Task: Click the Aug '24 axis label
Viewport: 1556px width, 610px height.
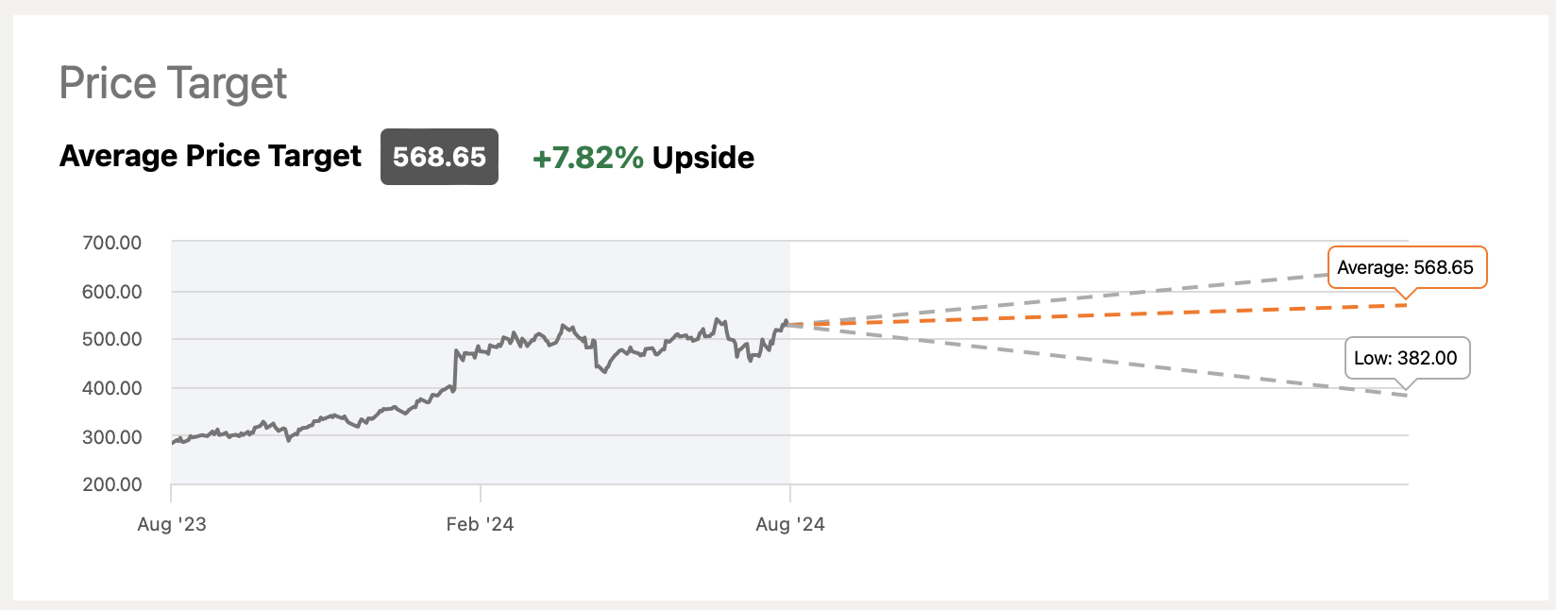Action: (x=790, y=525)
